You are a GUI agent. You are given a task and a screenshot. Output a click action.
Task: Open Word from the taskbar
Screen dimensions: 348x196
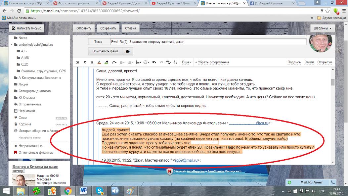pyautogui.click(x=83, y=191)
